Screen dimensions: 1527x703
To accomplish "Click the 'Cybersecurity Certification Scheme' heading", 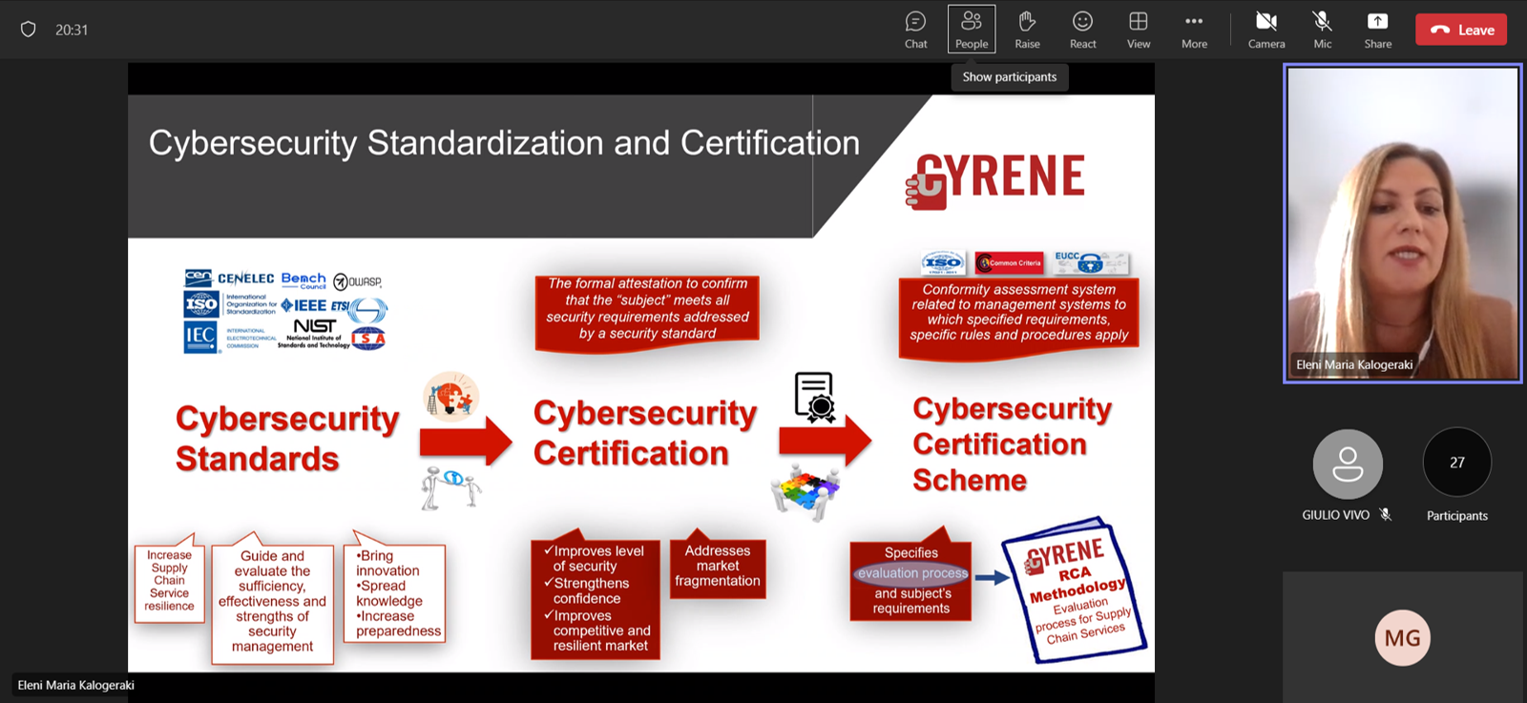I will [x=1012, y=444].
